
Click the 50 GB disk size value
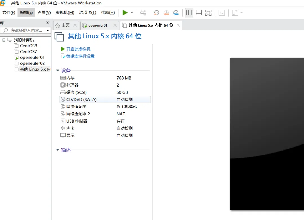point(122,92)
